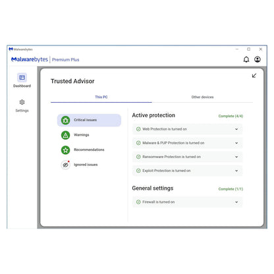The image size is (274, 274).
Task: Click Complete (4/4) status text
Action: (x=231, y=116)
